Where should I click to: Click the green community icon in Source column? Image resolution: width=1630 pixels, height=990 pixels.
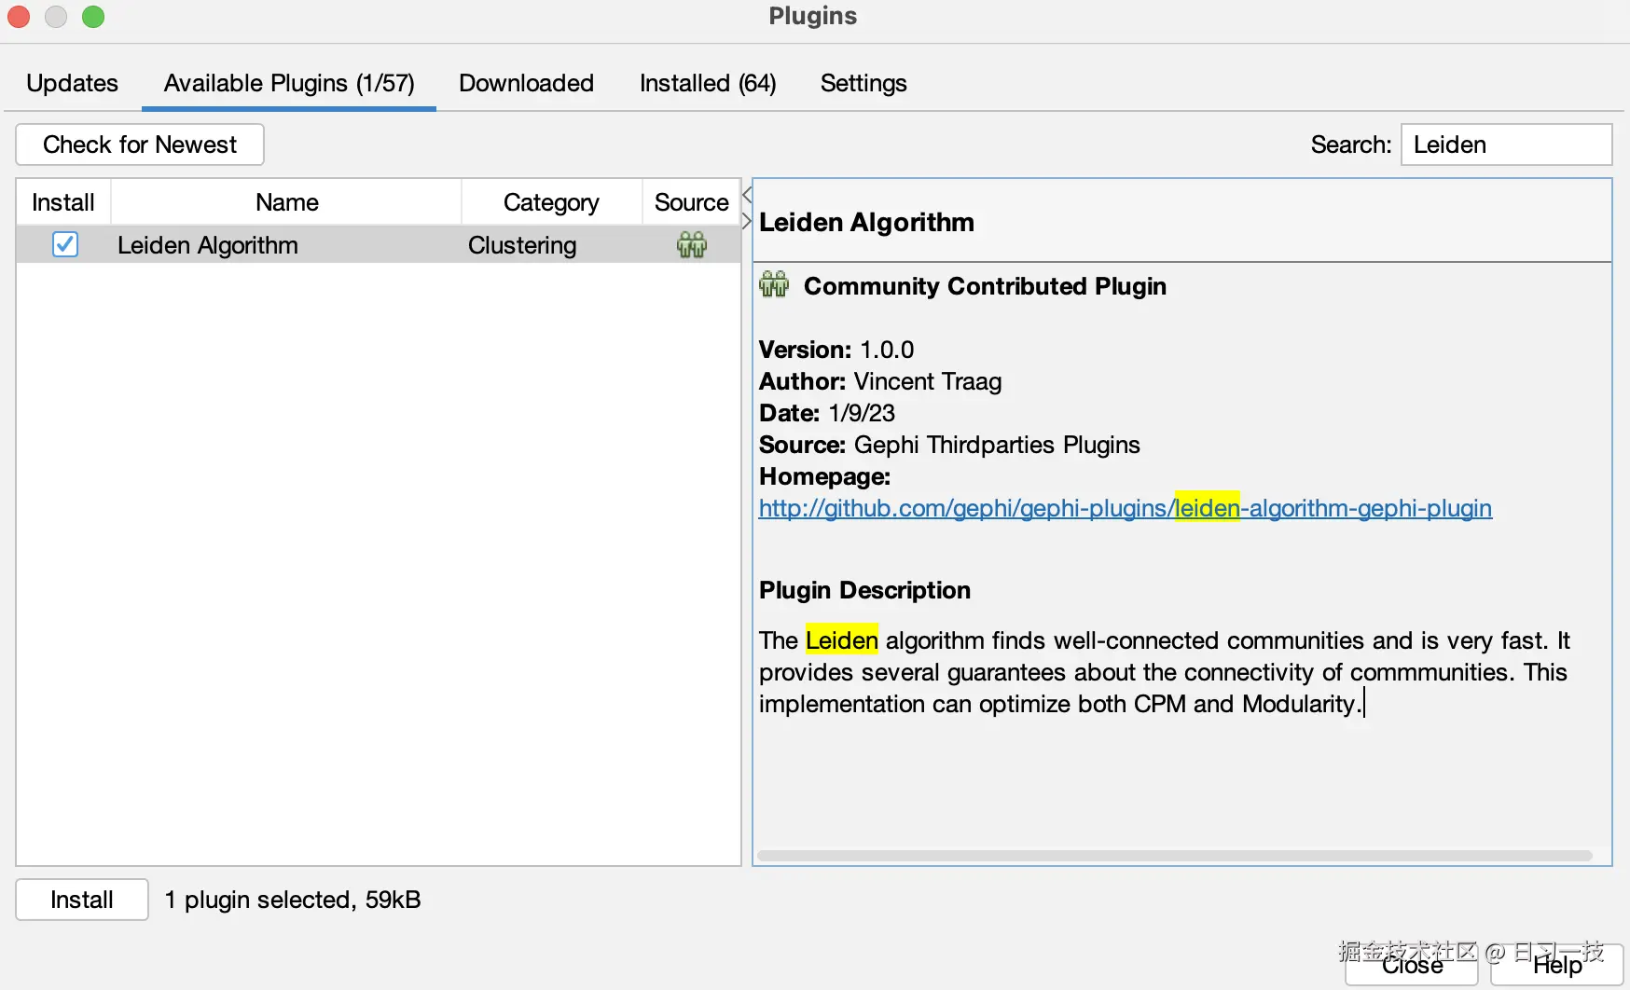tap(691, 244)
